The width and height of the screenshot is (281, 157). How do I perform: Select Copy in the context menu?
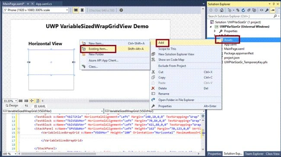tap(185, 78)
